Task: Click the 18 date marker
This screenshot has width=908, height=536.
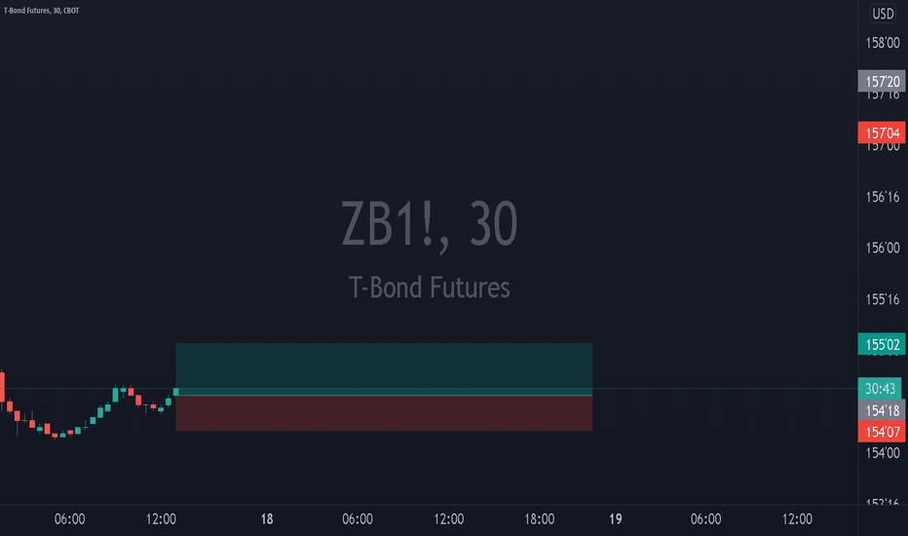Action: 266,518
